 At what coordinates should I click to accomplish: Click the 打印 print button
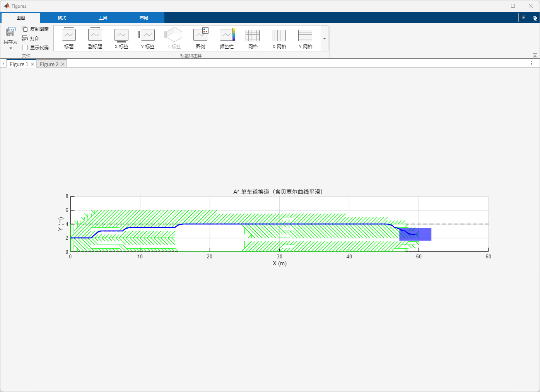(31, 38)
